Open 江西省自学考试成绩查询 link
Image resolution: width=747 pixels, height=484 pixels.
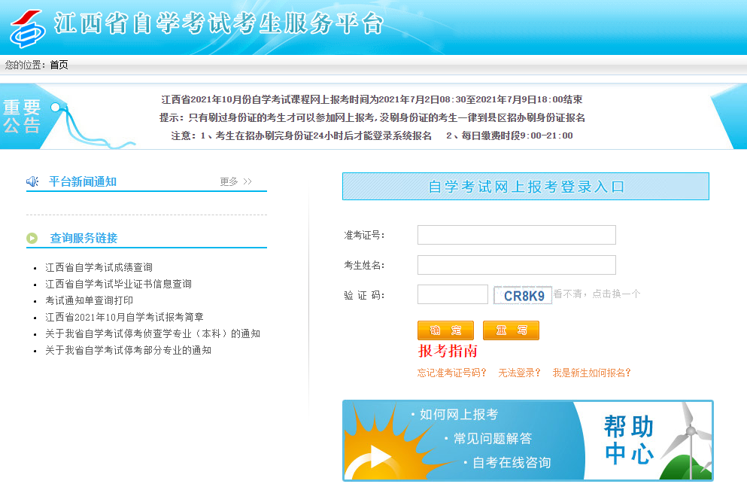(99, 267)
